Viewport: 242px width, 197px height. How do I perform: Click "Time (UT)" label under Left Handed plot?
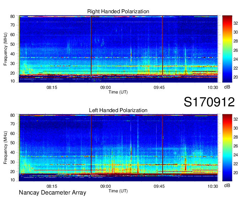118,191
